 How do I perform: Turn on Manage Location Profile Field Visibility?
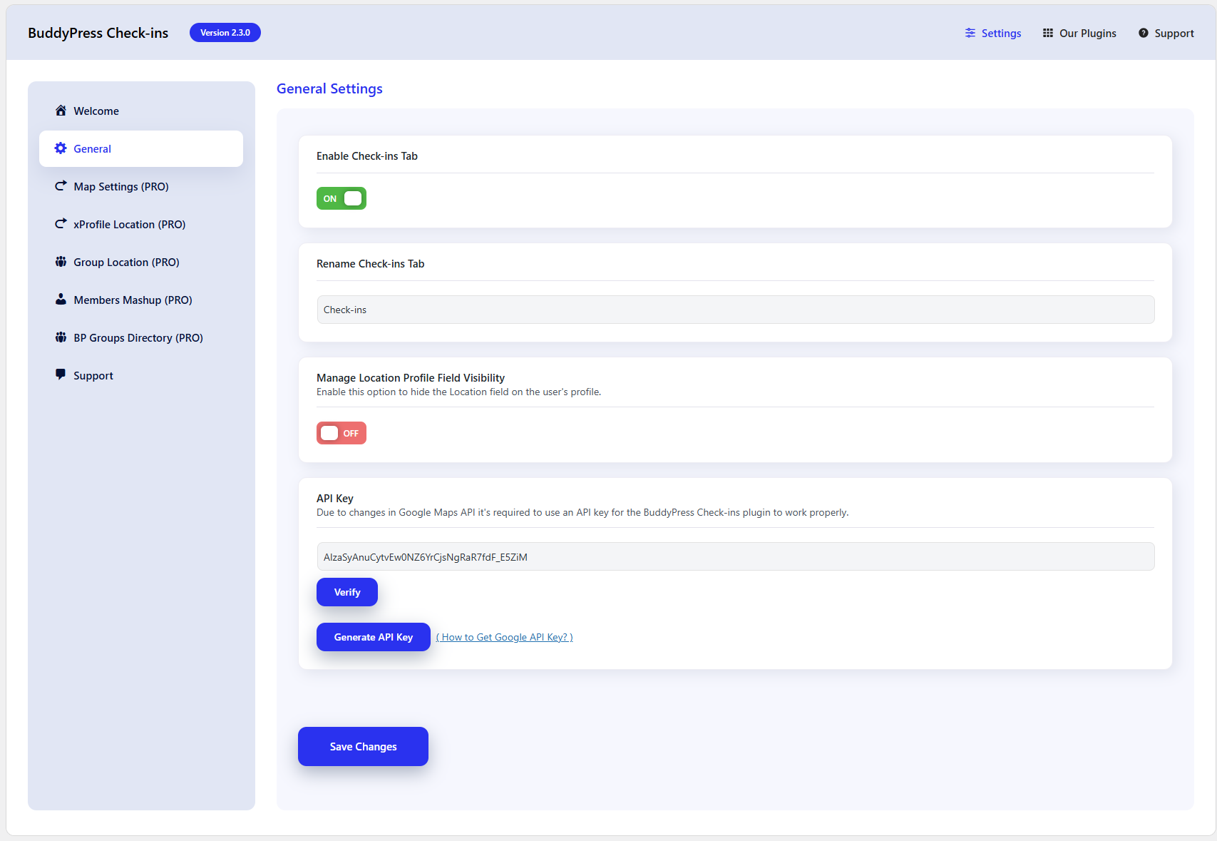point(341,433)
